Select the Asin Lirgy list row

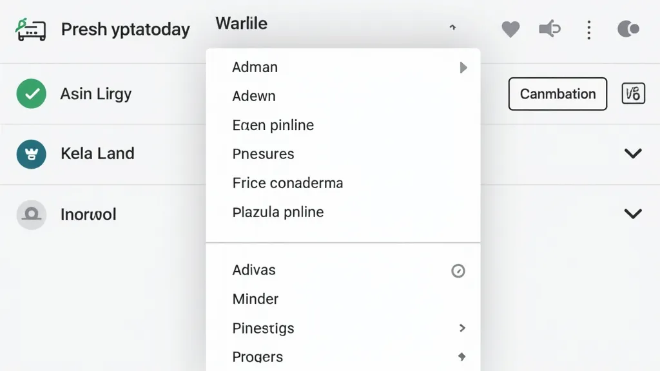point(96,94)
